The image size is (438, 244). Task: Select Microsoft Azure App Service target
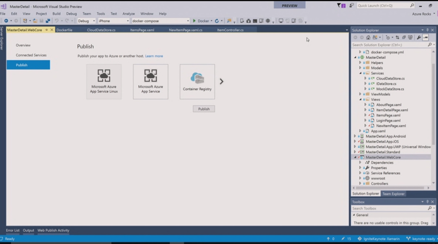(151, 82)
